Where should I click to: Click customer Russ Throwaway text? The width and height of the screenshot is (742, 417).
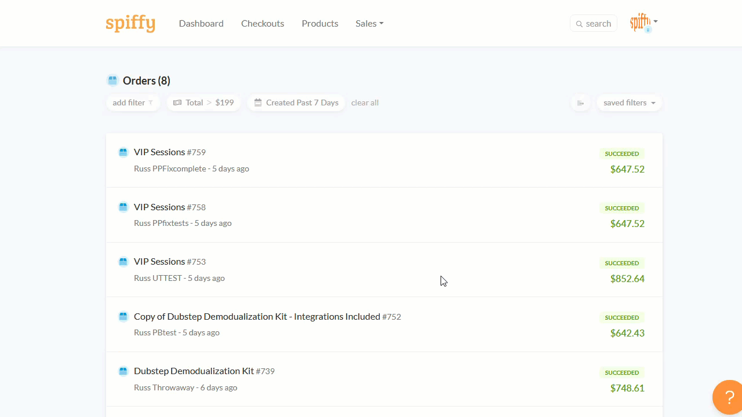point(164,387)
